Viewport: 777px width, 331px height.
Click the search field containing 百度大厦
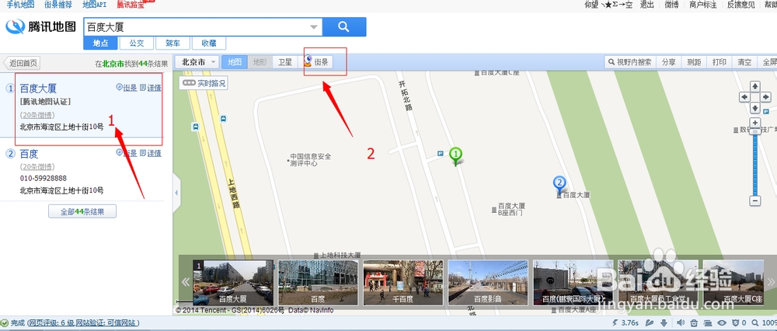203,26
